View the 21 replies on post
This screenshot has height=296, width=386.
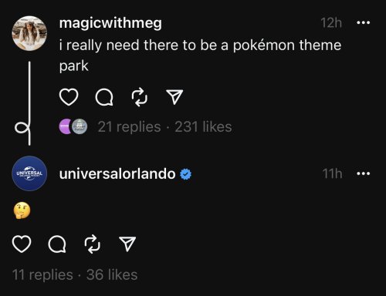[x=129, y=126]
